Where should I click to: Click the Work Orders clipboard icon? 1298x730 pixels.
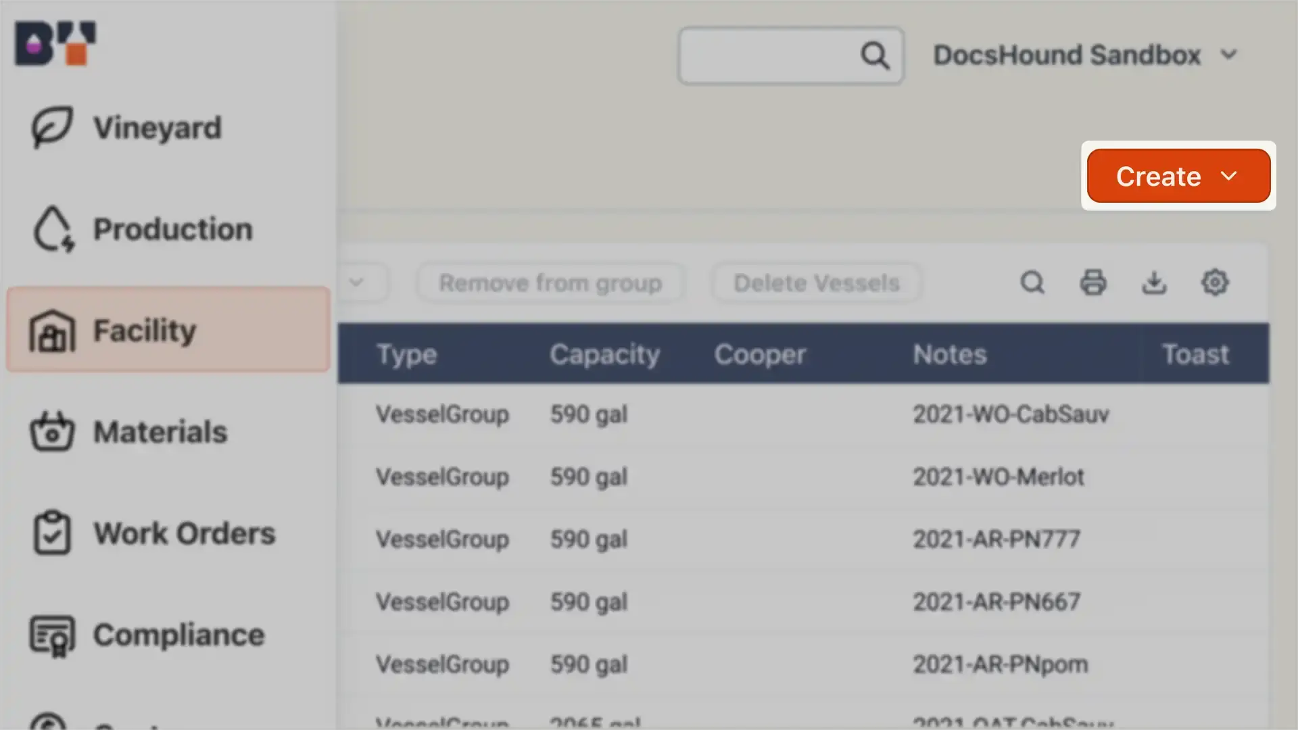(x=51, y=533)
